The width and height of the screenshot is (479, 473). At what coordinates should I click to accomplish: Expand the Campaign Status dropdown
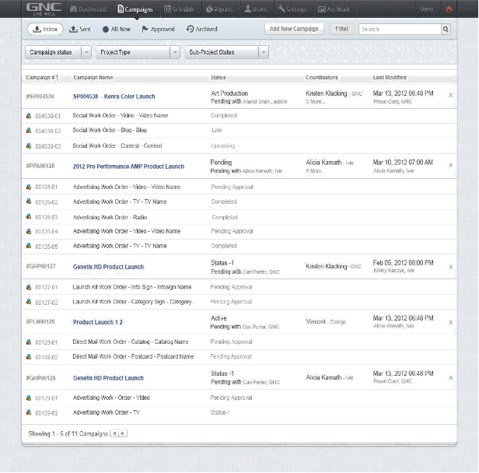(58, 52)
